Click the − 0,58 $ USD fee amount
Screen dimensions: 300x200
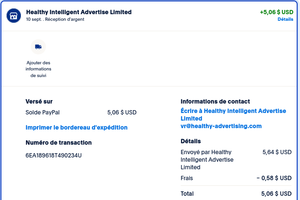(274, 178)
